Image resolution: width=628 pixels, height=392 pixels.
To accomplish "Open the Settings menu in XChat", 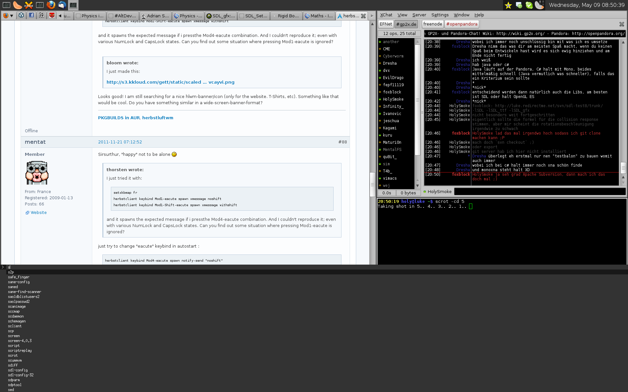I will (440, 15).
